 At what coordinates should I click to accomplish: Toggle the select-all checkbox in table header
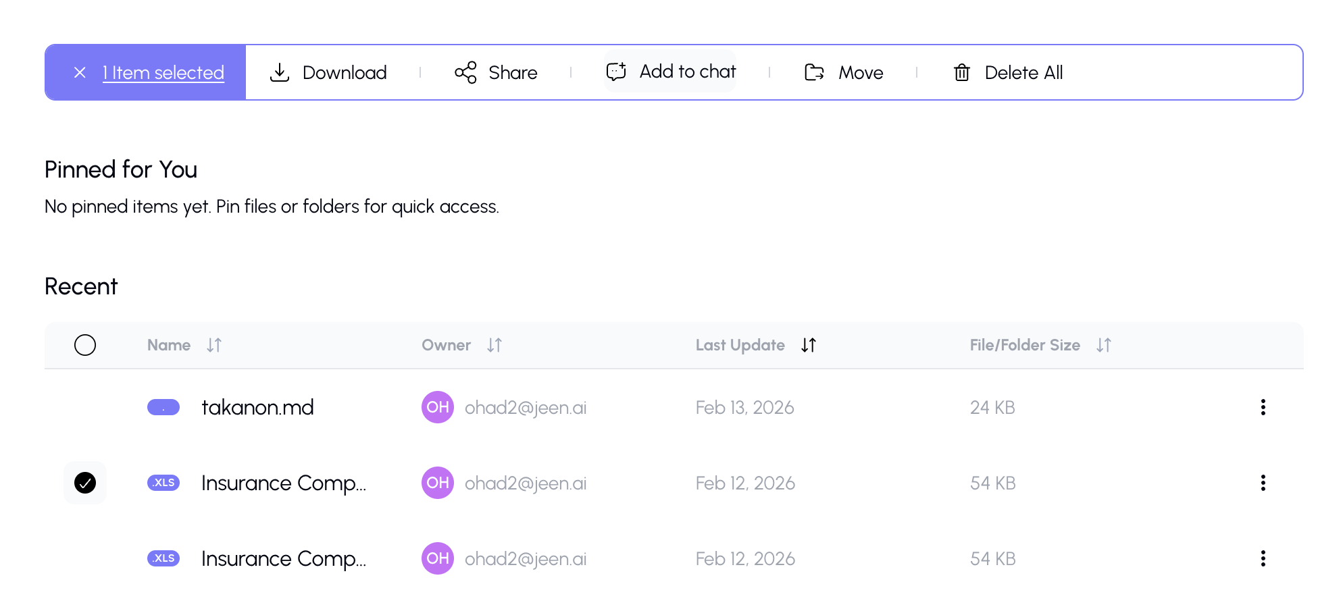(85, 345)
